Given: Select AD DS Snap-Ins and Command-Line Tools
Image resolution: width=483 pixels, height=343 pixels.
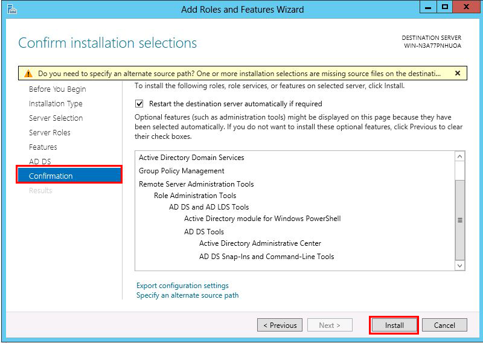Looking at the screenshot, I should pos(266,257).
